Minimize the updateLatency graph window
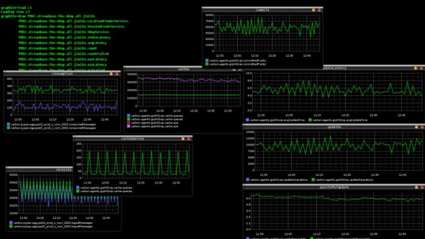The image size is (425, 239). coord(416,68)
